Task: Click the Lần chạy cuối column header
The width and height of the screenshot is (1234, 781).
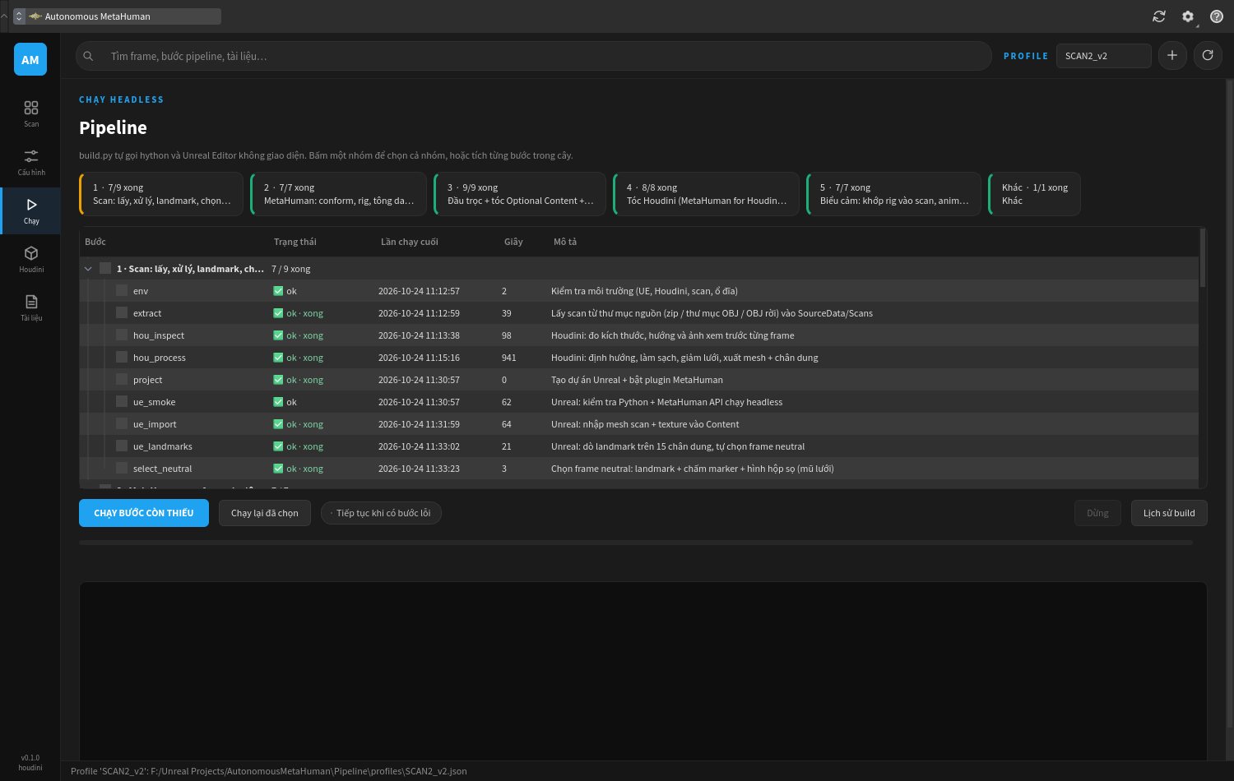Action: [x=410, y=242]
